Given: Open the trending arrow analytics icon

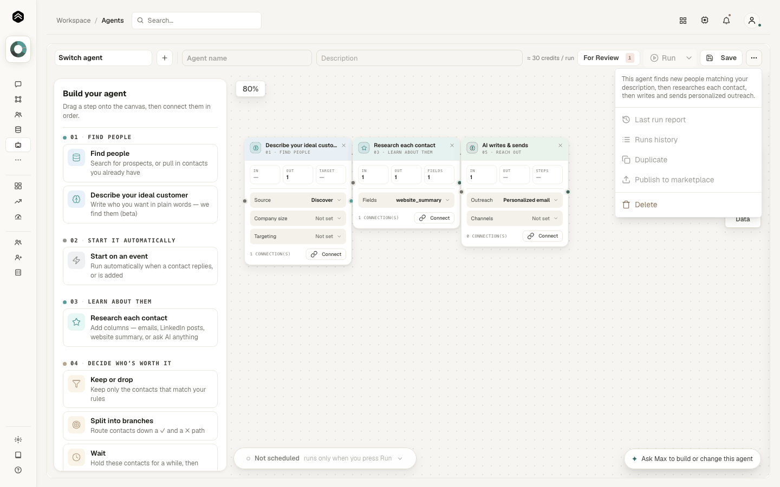Looking at the screenshot, I should (18, 201).
